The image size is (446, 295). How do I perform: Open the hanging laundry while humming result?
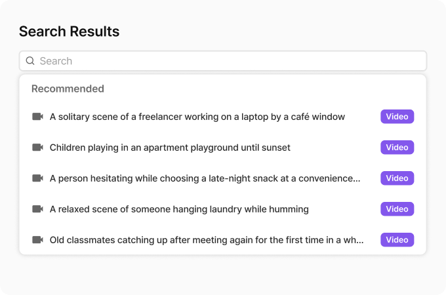coord(179,209)
